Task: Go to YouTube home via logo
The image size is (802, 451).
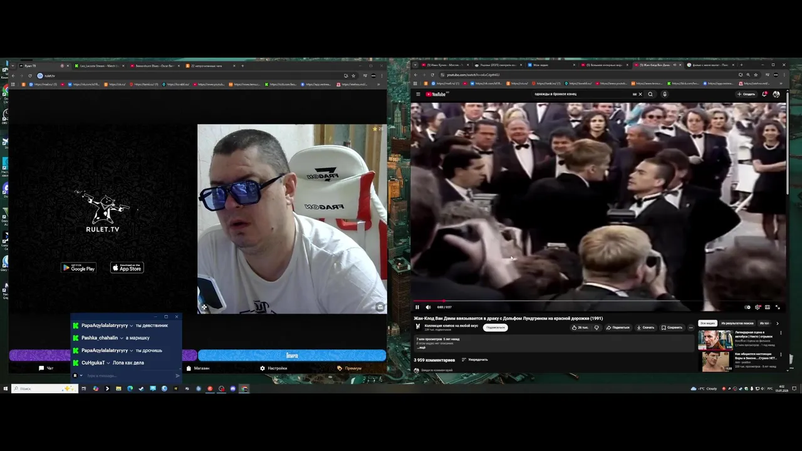Action: click(x=435, y=94)
